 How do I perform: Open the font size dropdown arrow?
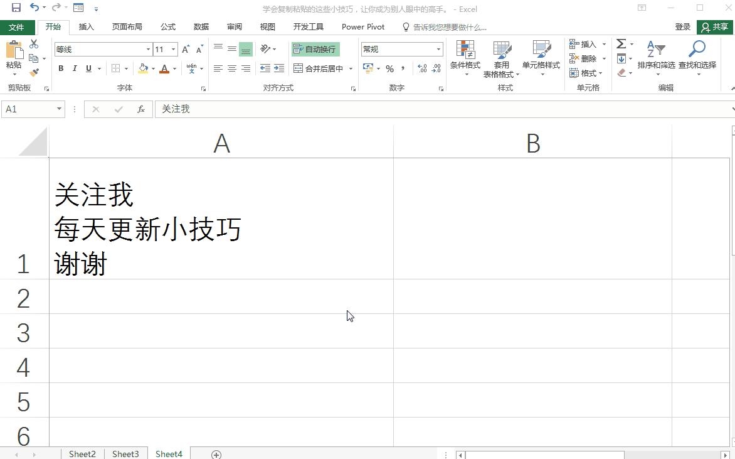pyautogui.click(x=173, y=48)
